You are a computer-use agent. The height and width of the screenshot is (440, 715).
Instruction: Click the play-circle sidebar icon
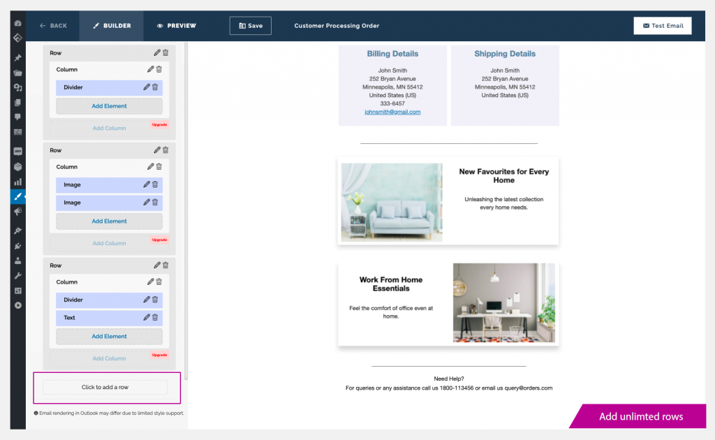click(x=17, y=305)
